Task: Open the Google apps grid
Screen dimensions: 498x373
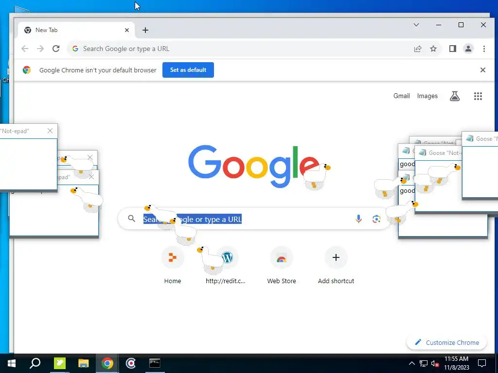Action: 478,96
